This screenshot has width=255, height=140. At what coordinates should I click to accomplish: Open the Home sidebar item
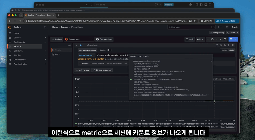pyautogui.click(x=16, y=33)
